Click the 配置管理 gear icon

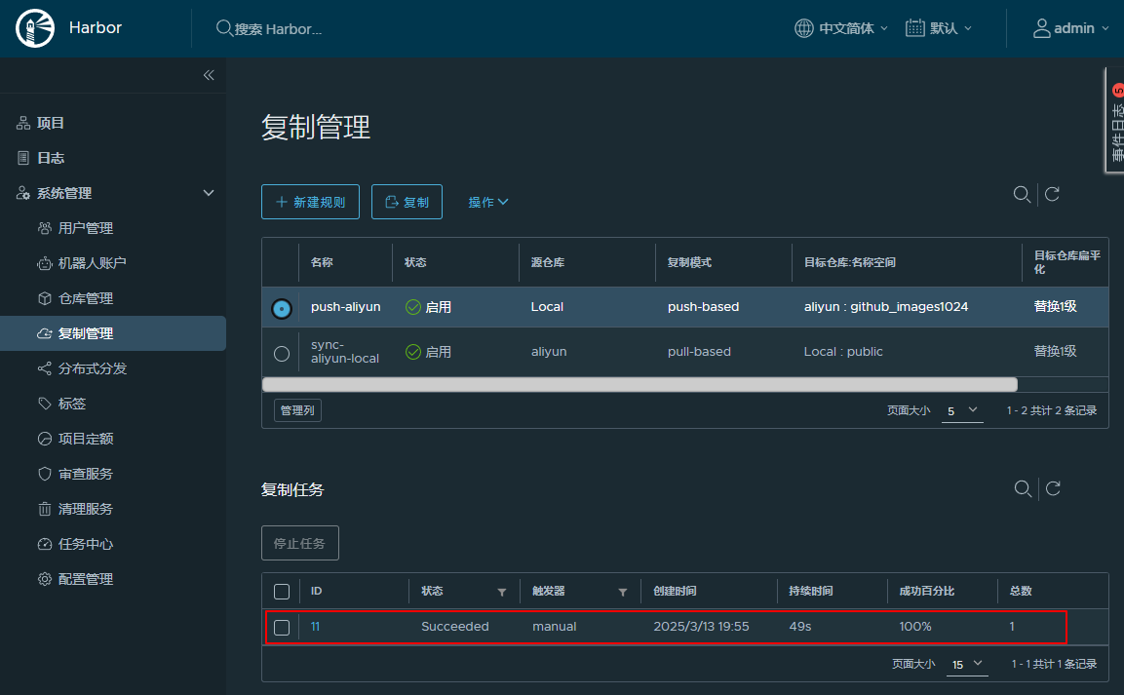tap(45, 580)
